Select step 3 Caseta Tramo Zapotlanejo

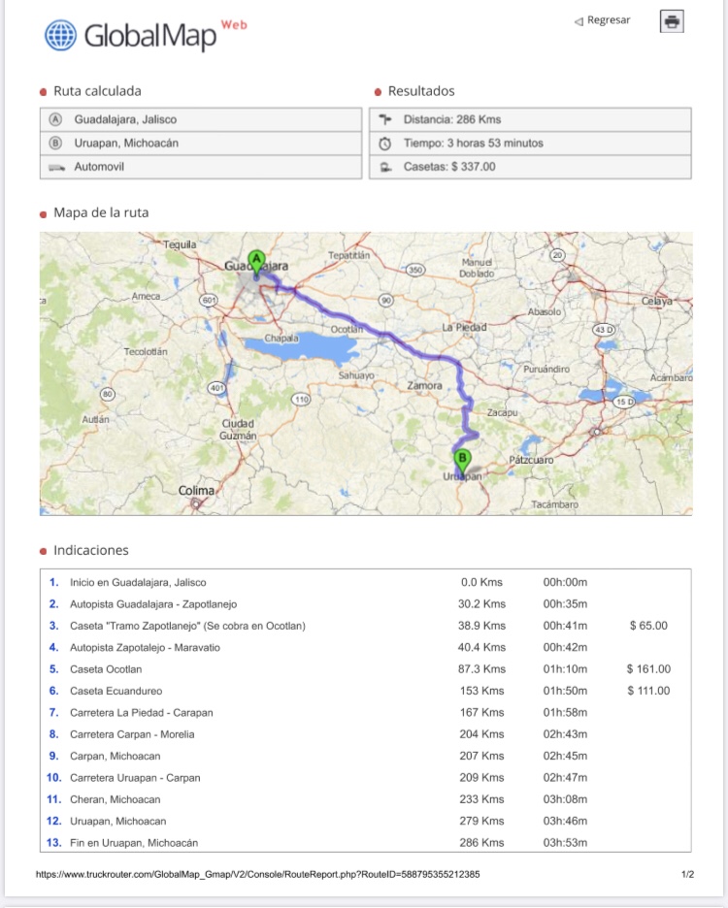point(187,626)
